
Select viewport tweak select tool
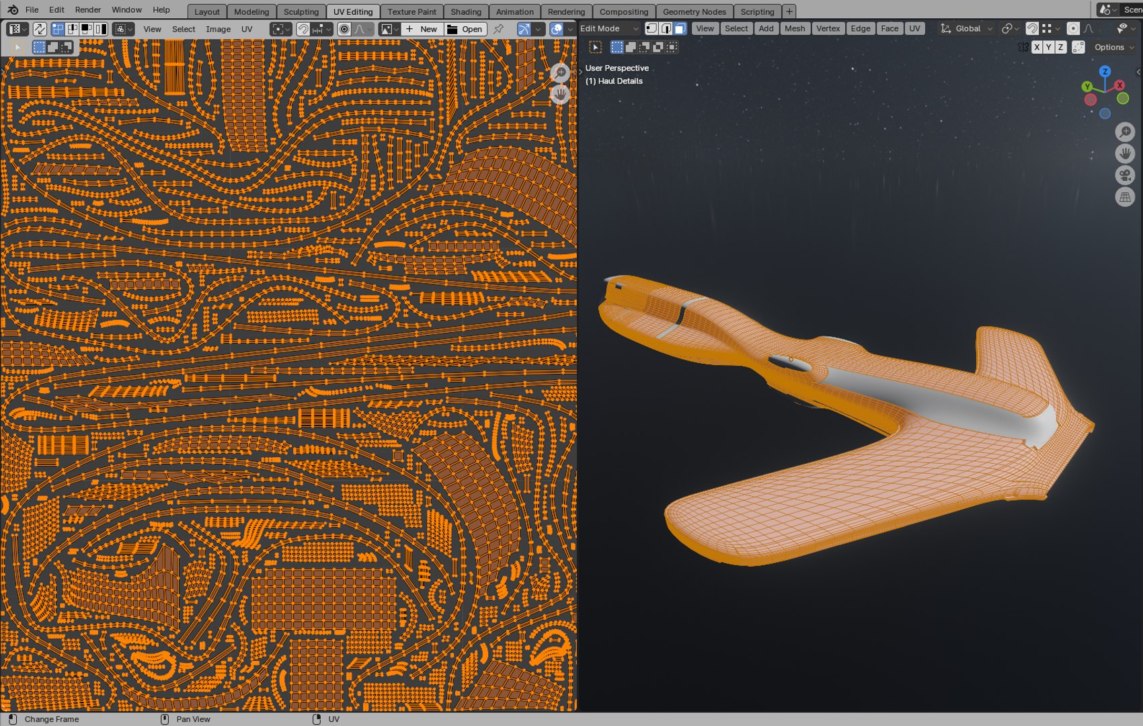click(x=595, y=47)
